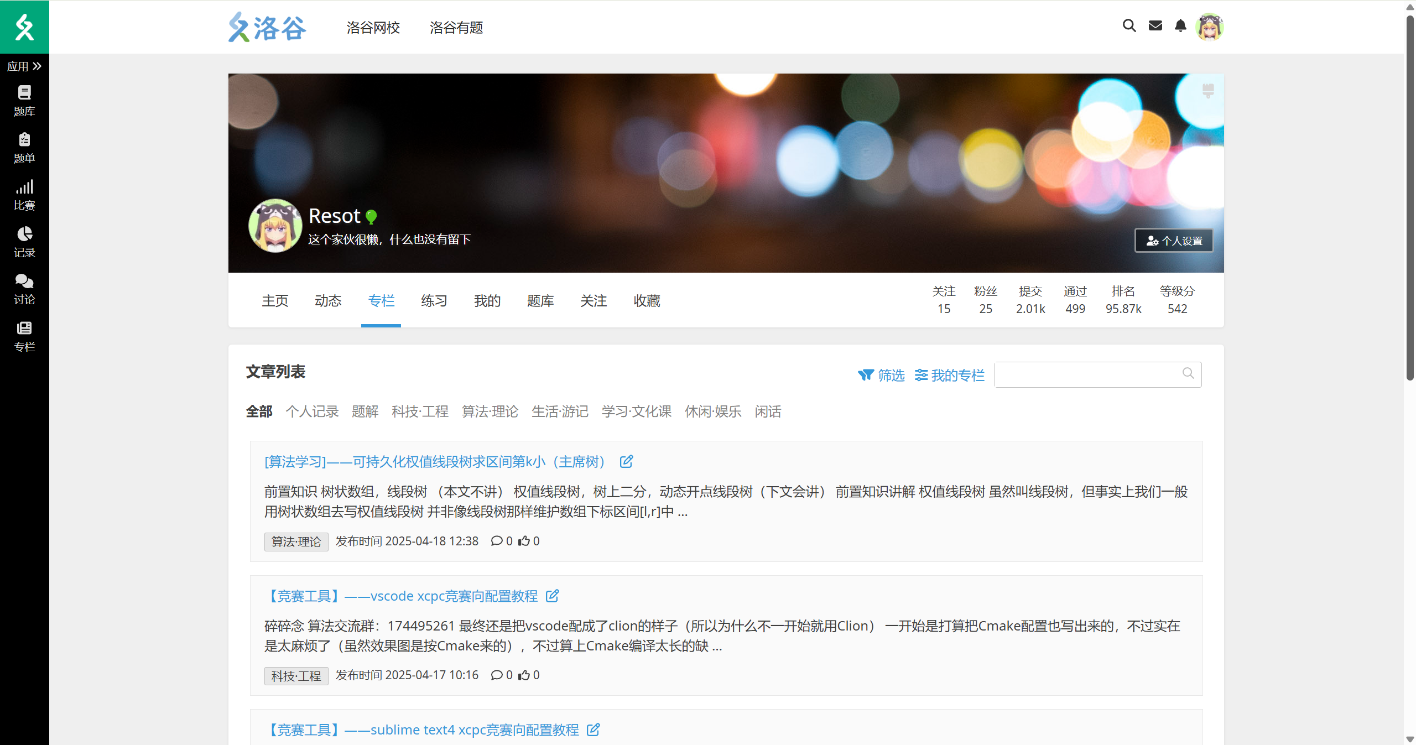Select the 题解 category filter
The height and width of the screenshot is (745, 1416).
point(365,411)
